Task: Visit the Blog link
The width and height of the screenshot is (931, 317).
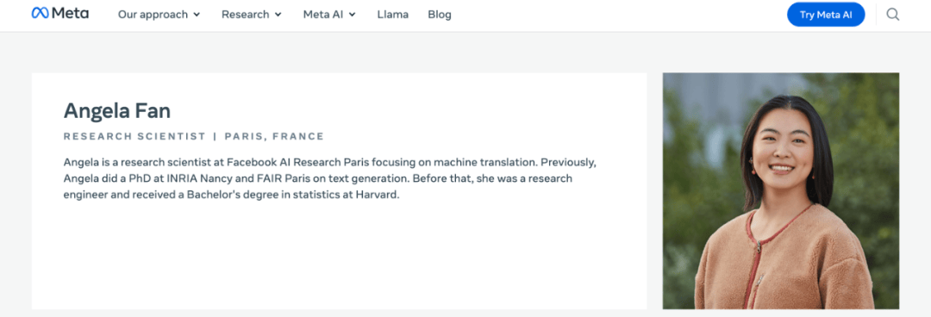Action: [440, 15]
